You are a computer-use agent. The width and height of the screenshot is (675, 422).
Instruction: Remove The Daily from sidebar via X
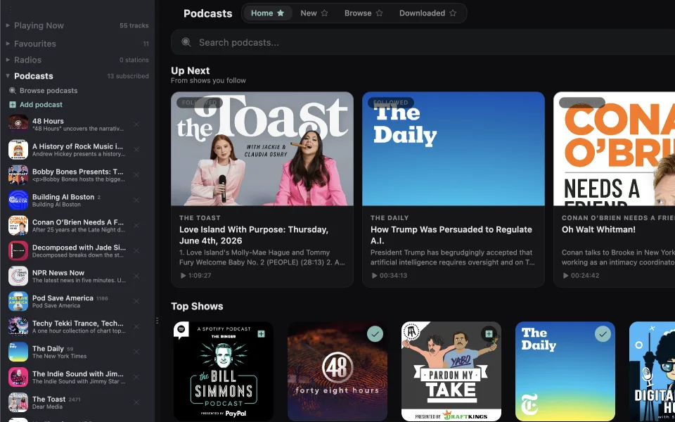(x=136, y=352)
